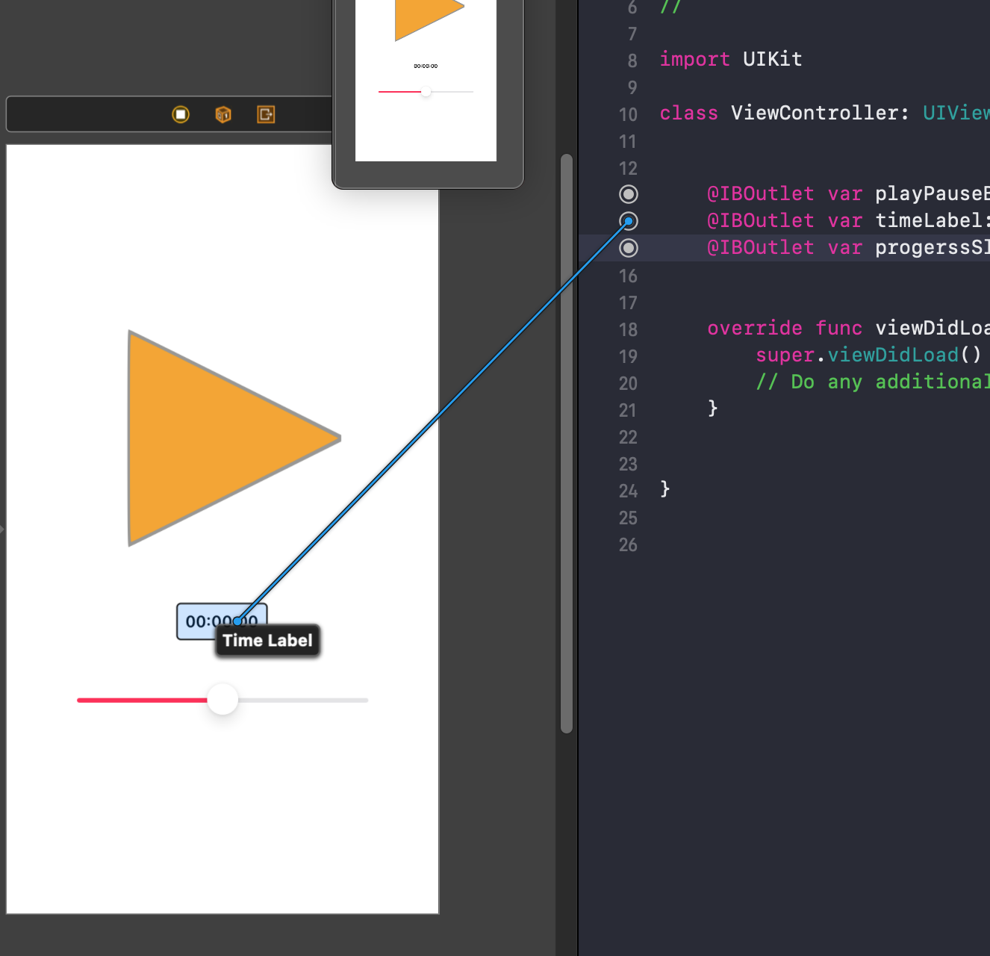The height and width of the screenshot is (956, 990).
Task: Click line number 16 in the gutter
Action: pos(629,276)
